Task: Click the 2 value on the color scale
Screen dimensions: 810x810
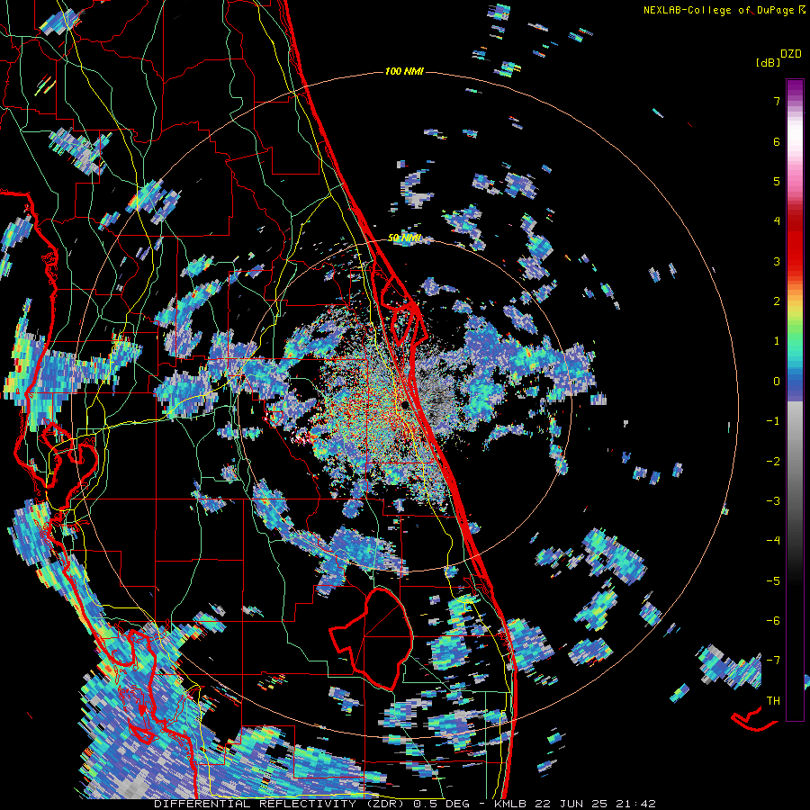Action: click(777, 301)
